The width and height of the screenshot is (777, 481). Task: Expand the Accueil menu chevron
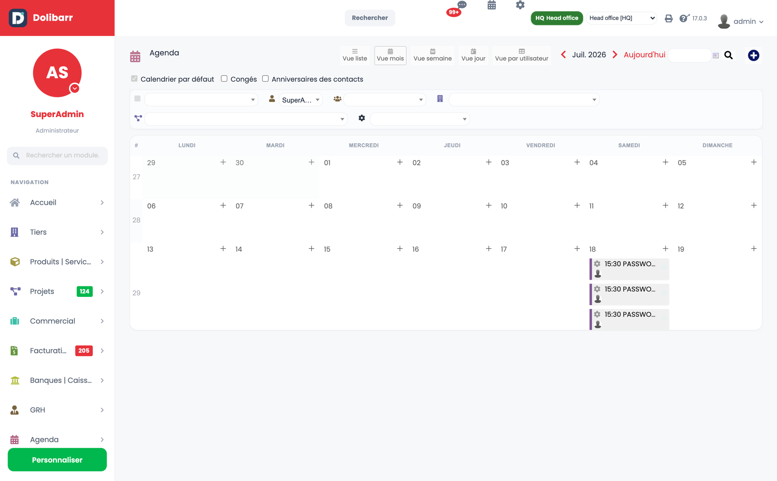pyautogui.click(x=102, y=203)
